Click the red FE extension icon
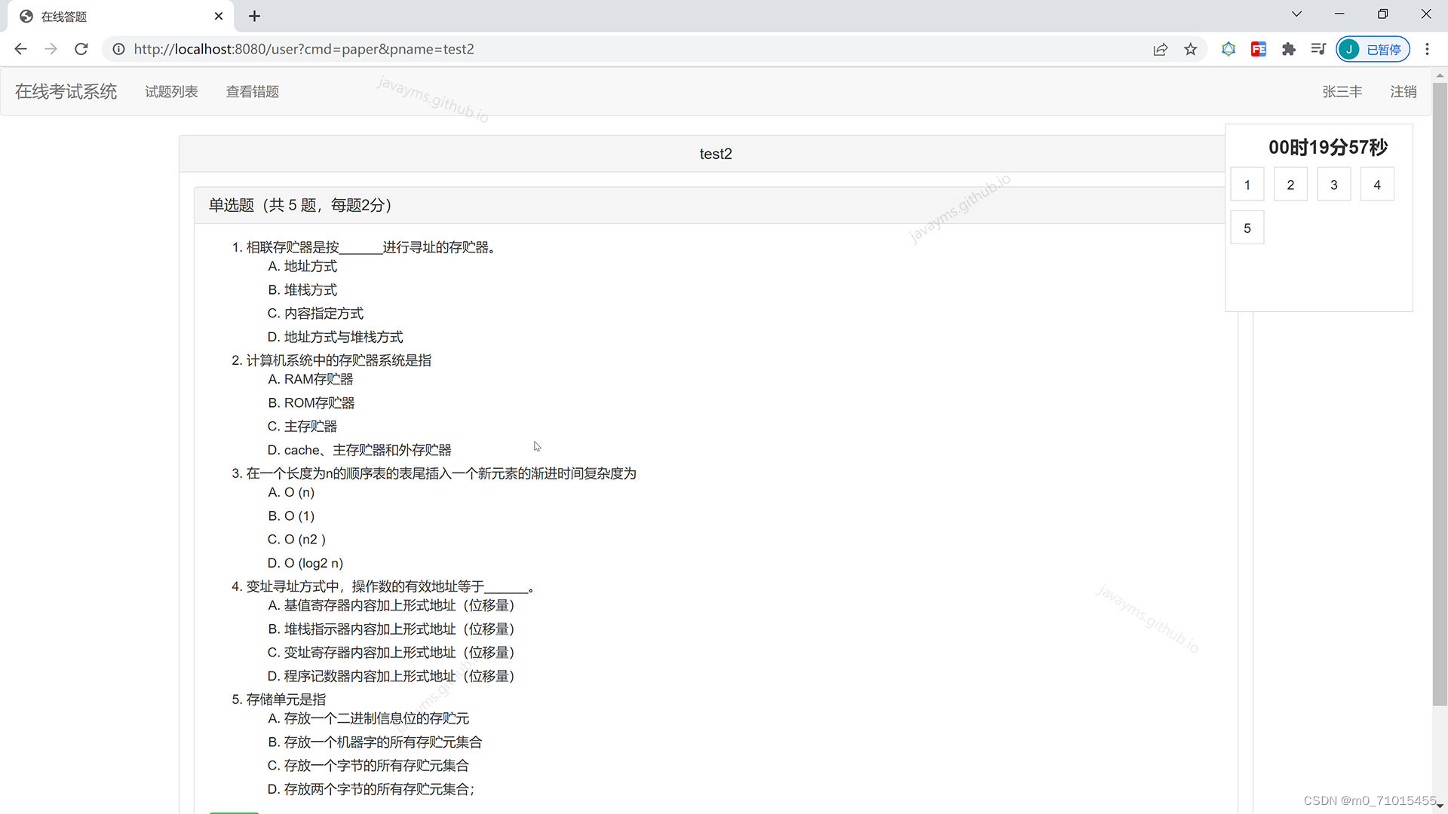Image resolution: width=1448 pixels, height=814 pixels. [1258, 49]
